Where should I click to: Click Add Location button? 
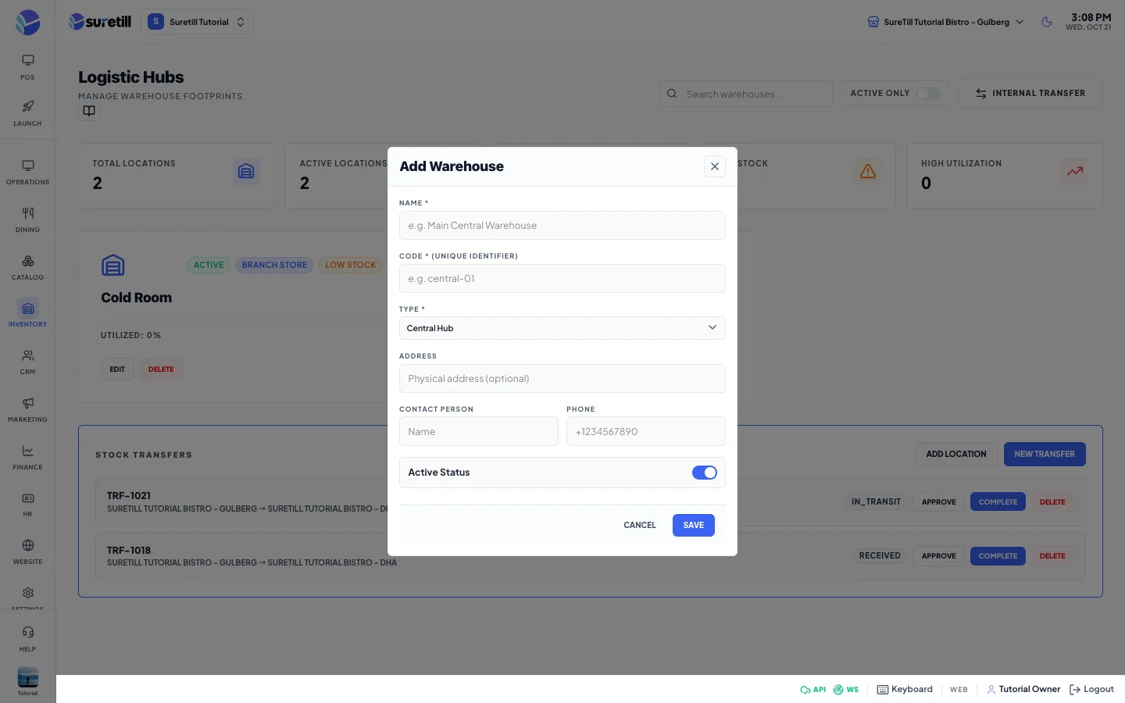point(956,454)
